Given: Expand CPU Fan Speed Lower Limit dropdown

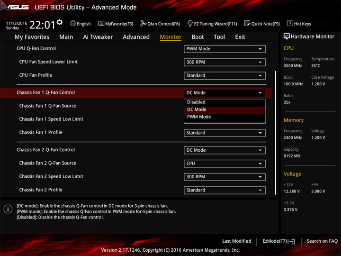Looking at the screenshot, I should tap(224, 62).
